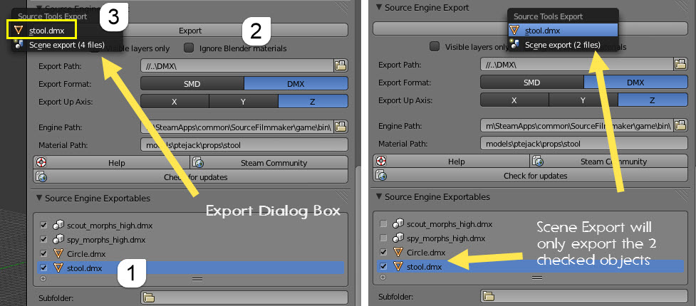
Task: Uncheck Circle.dmx in the left panel
Action: (x=43, y=253)
